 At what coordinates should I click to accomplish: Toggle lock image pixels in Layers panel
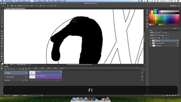[x=155, y=38]
